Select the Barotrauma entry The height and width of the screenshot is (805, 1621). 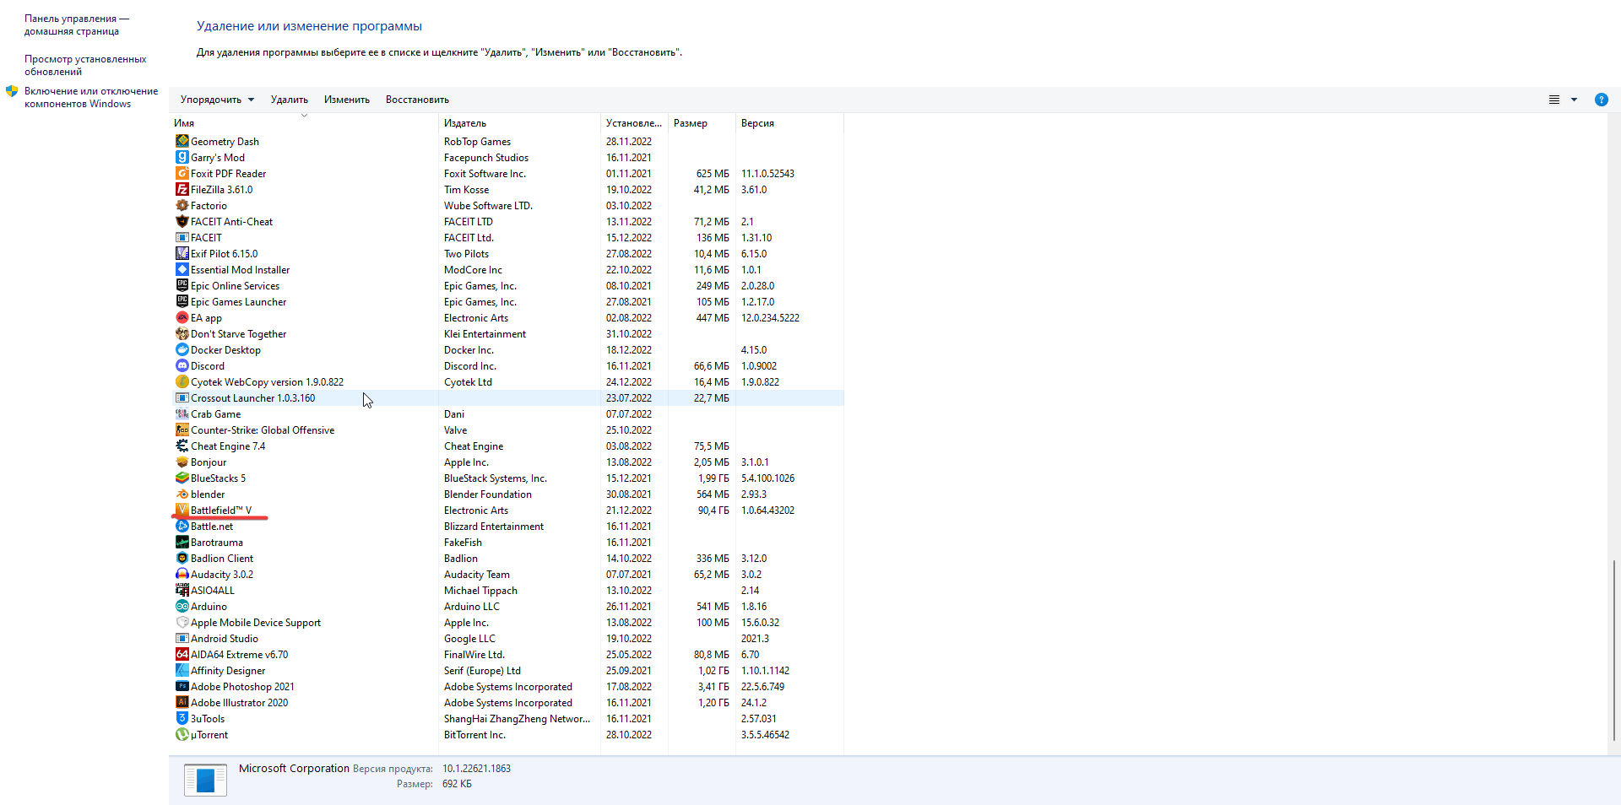(217, 543)
